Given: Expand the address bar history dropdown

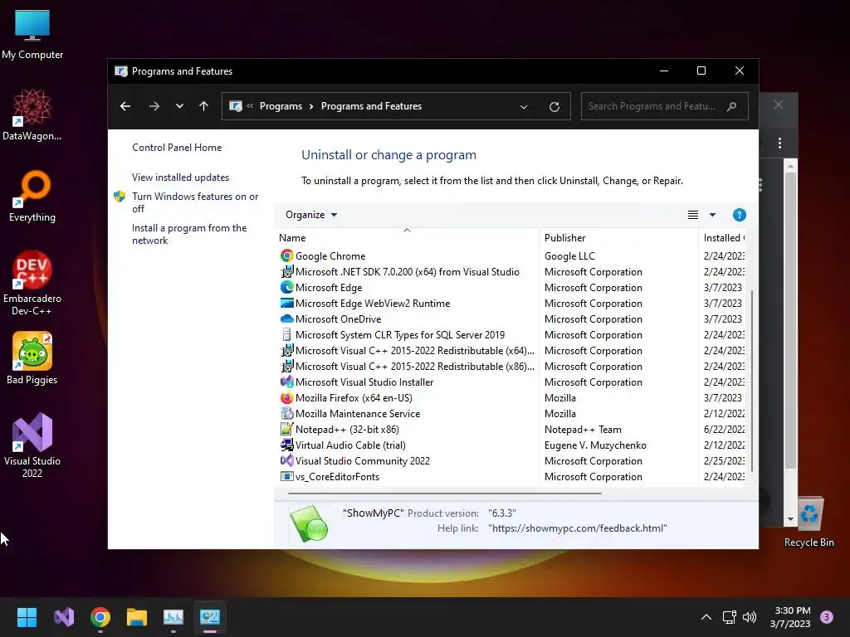Looking at the screenshot, I should point(524,107).
